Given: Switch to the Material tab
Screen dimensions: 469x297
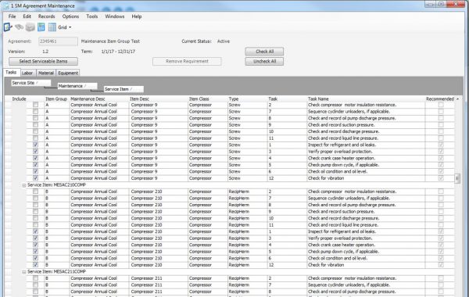Looking at the screenshot, I should pyautogui.click(x=46, y=73).
